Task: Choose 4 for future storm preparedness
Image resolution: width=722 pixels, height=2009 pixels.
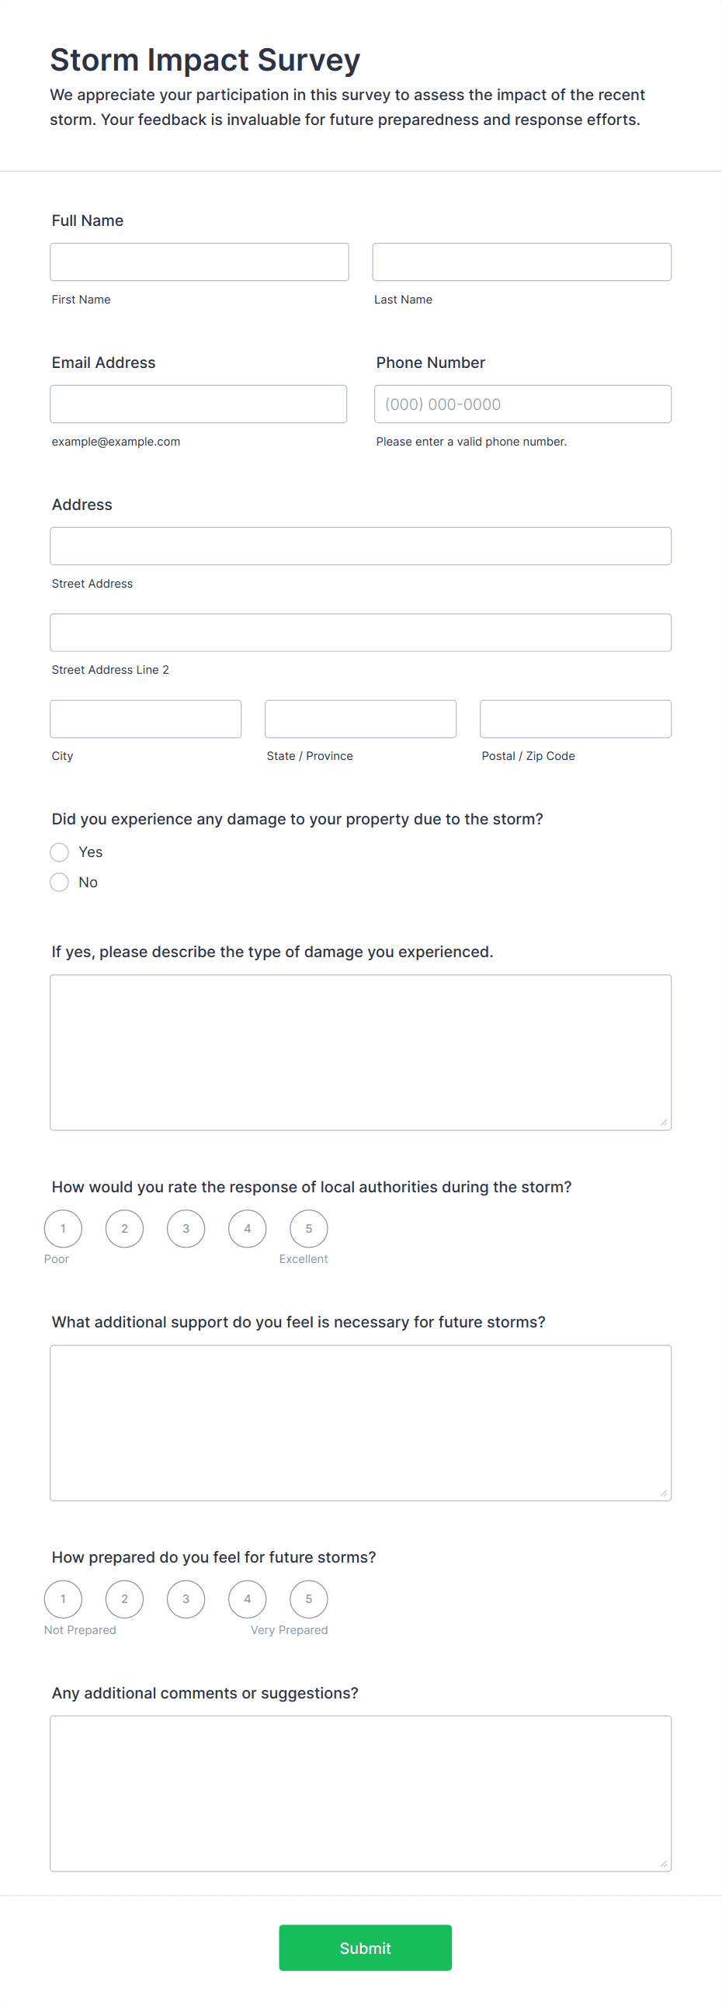Action: pos(247,1599)
